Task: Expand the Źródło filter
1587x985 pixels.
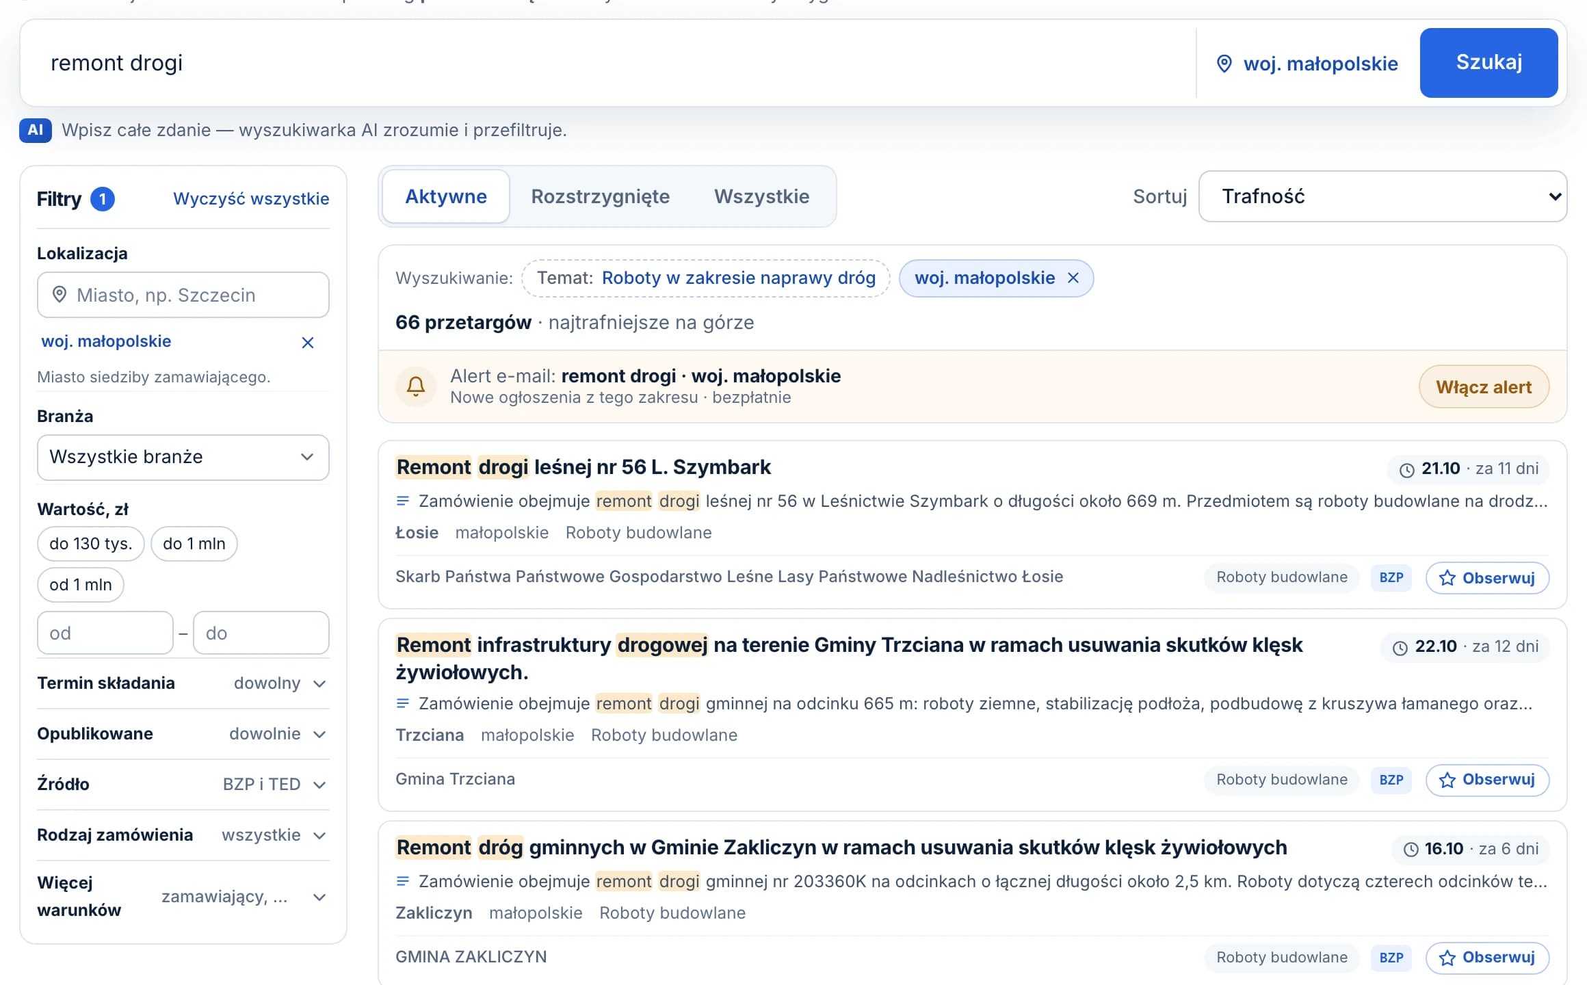Action: pyautogui.click(x=183, y=785)
